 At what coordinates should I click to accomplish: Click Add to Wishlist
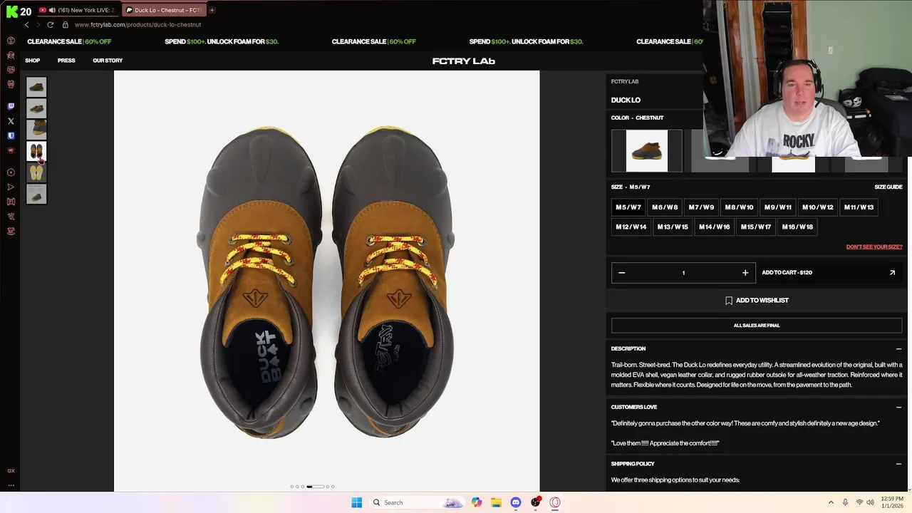(x=757, y=301)
